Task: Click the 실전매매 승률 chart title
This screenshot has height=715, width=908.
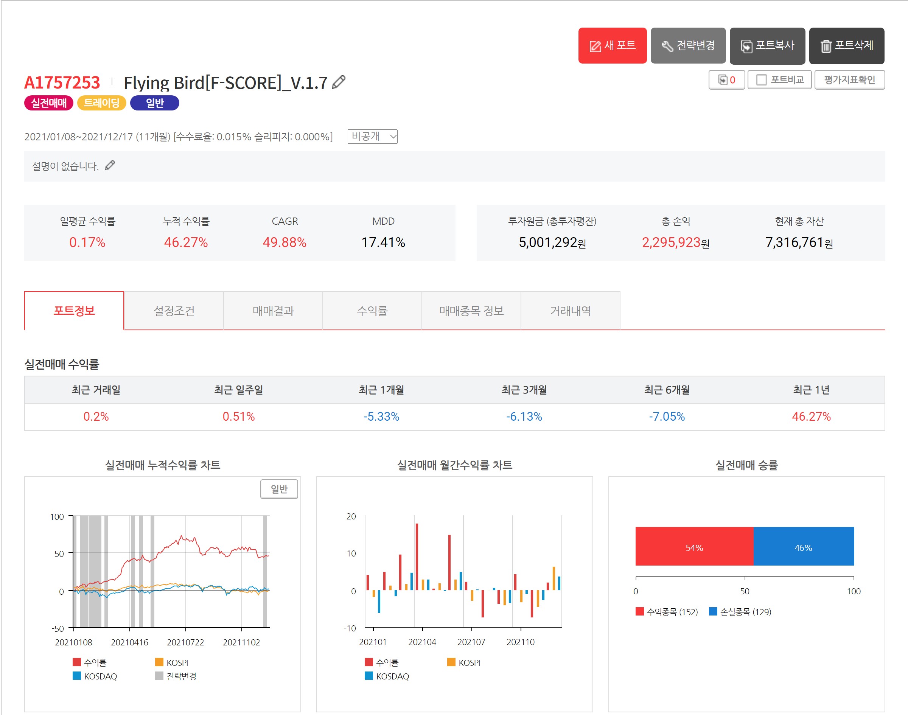Action: point(746,465)
